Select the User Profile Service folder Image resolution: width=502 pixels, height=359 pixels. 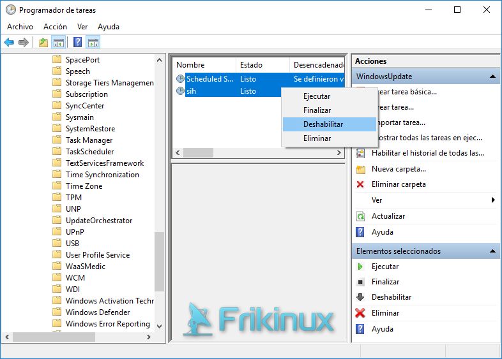[x=98, y=255]
